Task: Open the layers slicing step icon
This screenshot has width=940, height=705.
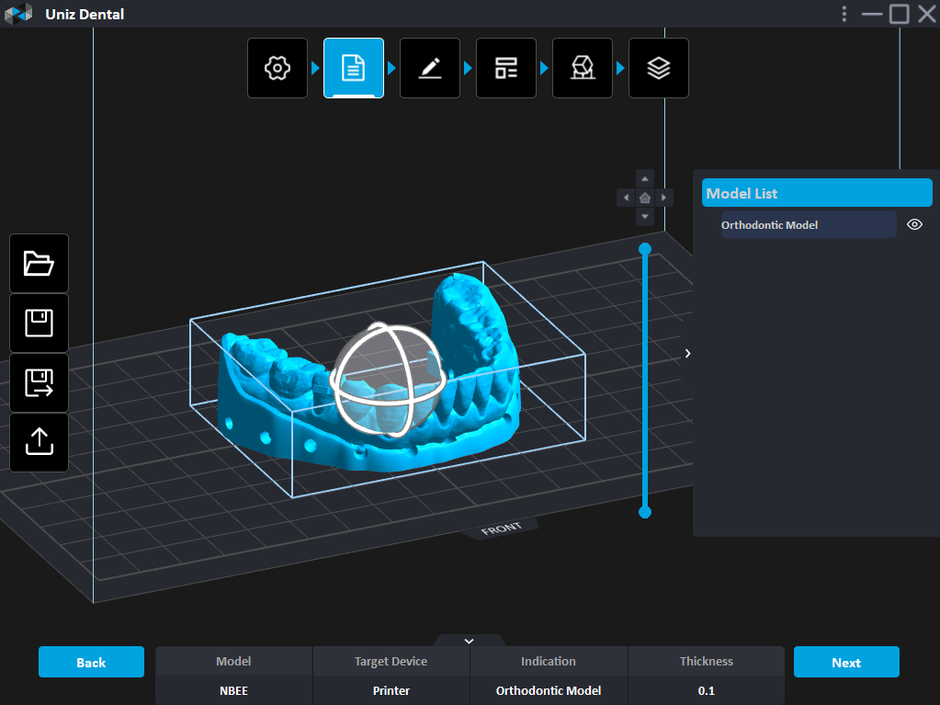Action: point(658,68)
